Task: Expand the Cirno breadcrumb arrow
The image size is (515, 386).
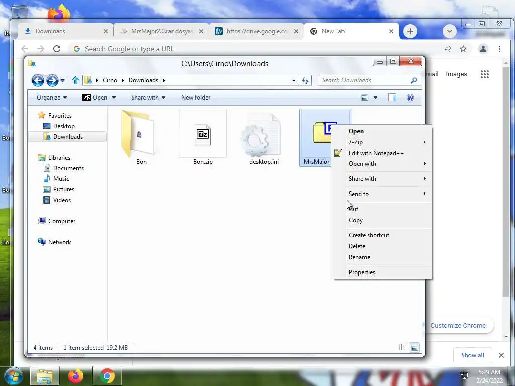Action: pyautogui.click(x=123, y=80)
